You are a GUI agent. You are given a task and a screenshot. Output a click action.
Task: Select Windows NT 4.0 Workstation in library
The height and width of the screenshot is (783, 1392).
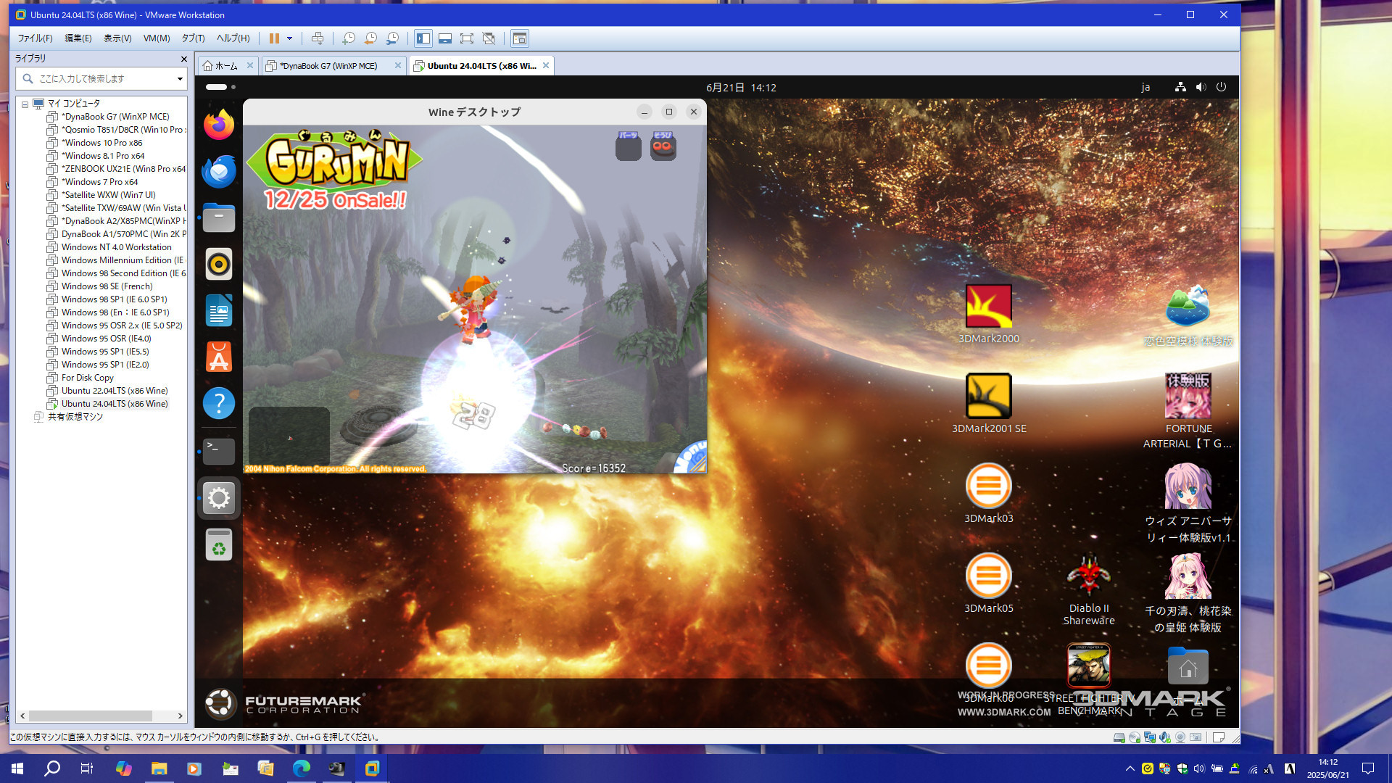tap(116, 247)
